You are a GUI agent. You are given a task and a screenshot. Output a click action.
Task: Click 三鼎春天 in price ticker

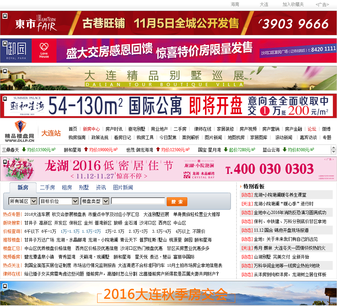11,149
